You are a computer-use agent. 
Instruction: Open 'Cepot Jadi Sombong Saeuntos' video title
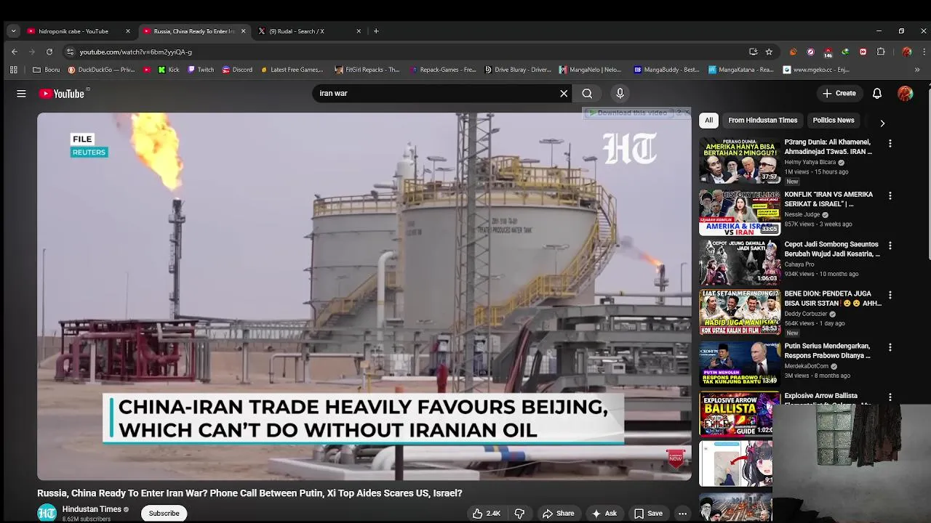pos(831,249)
